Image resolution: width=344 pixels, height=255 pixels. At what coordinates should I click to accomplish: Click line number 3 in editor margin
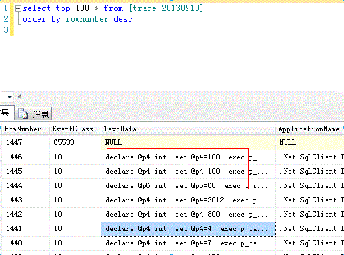tap(5, 30)
